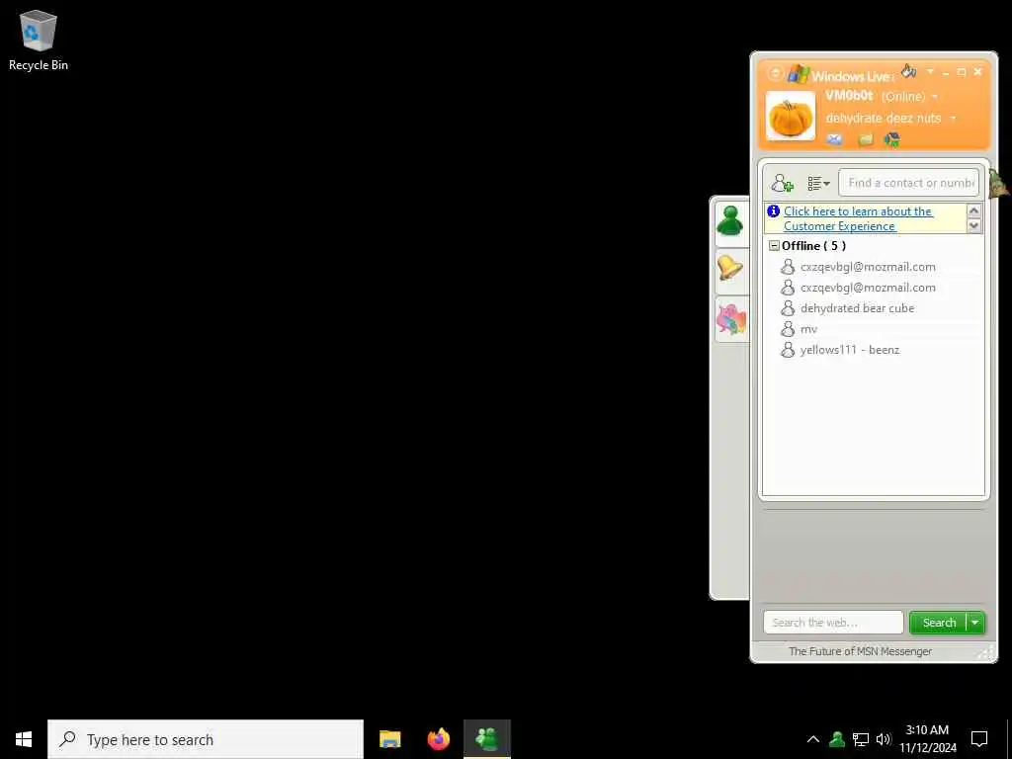Screen dimensions: 1012x759
Task: Click the Windows Live logo in title bar
Action: (799, 74)
